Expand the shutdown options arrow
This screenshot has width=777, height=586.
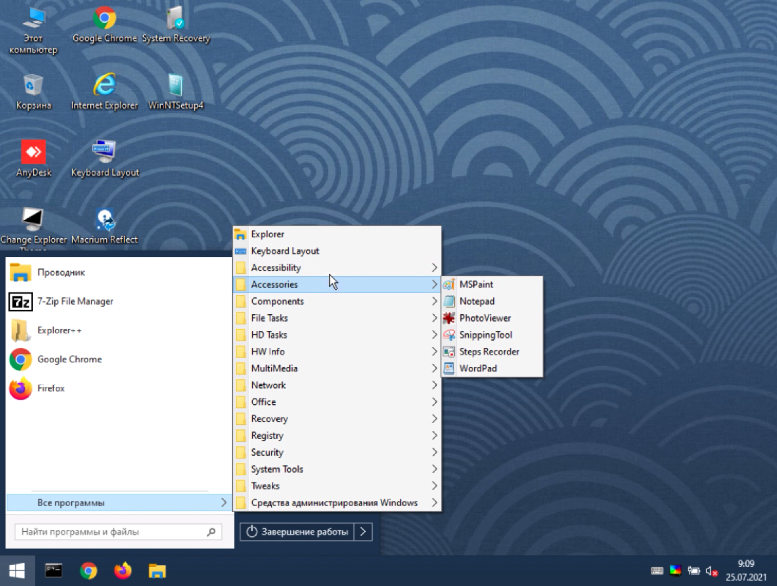(363, 532)
